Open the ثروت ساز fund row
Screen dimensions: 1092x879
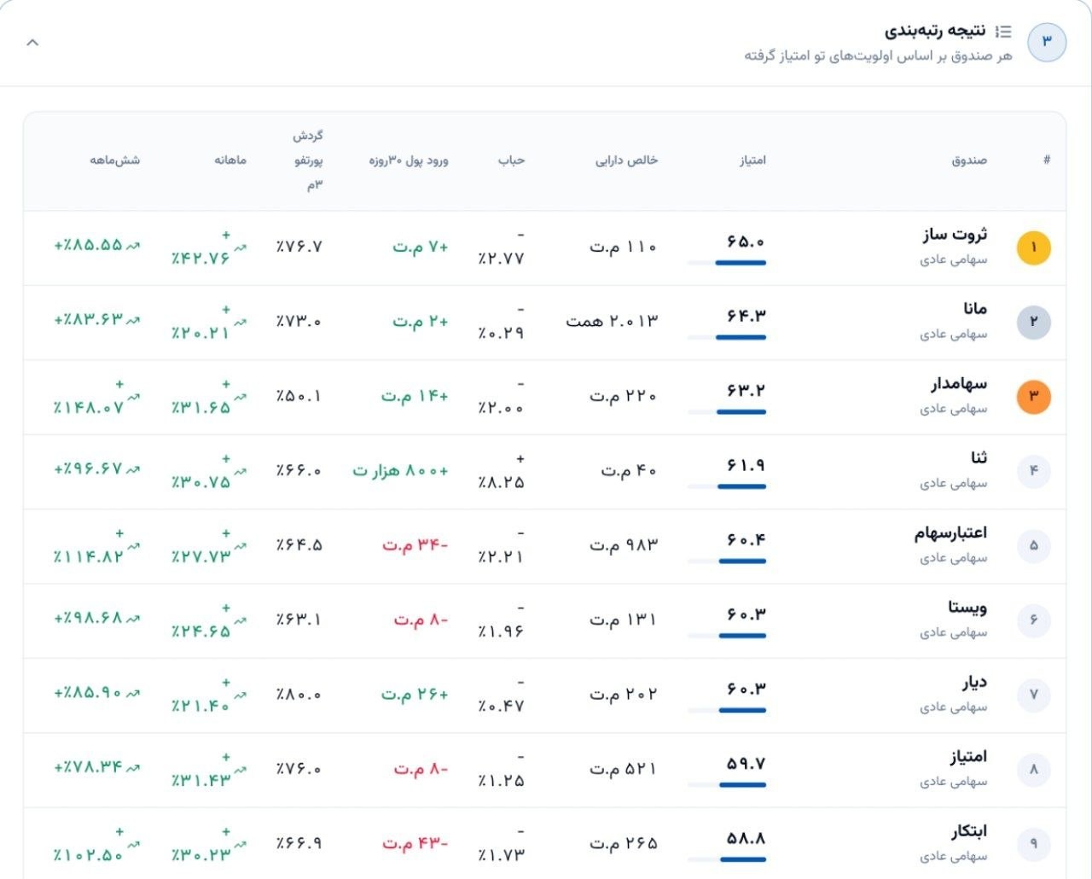coord(544,247)
